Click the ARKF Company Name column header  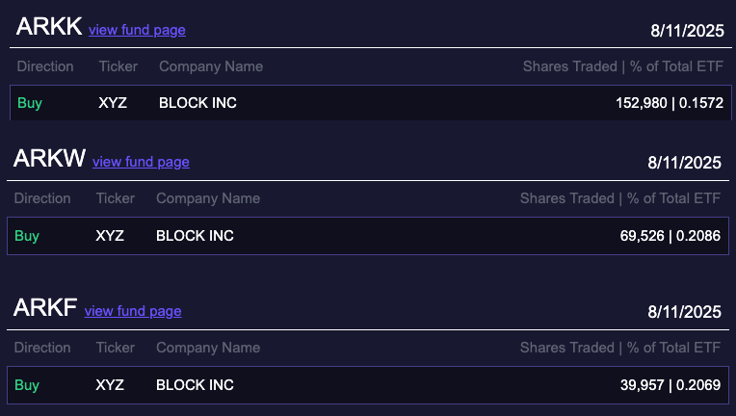208,348
